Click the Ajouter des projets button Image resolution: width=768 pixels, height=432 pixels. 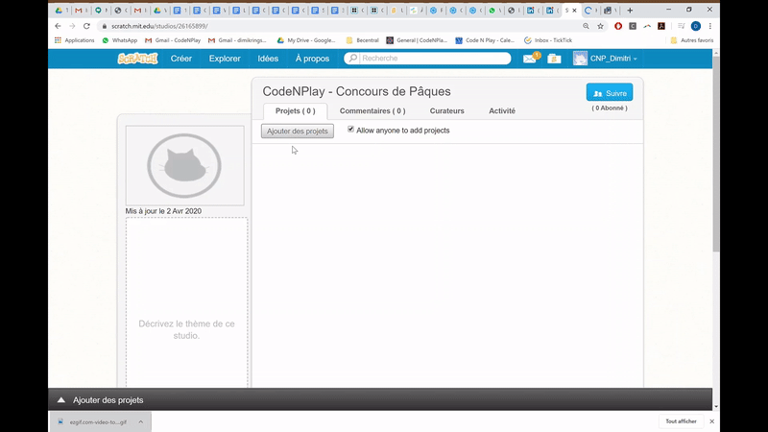click(298, 131)
